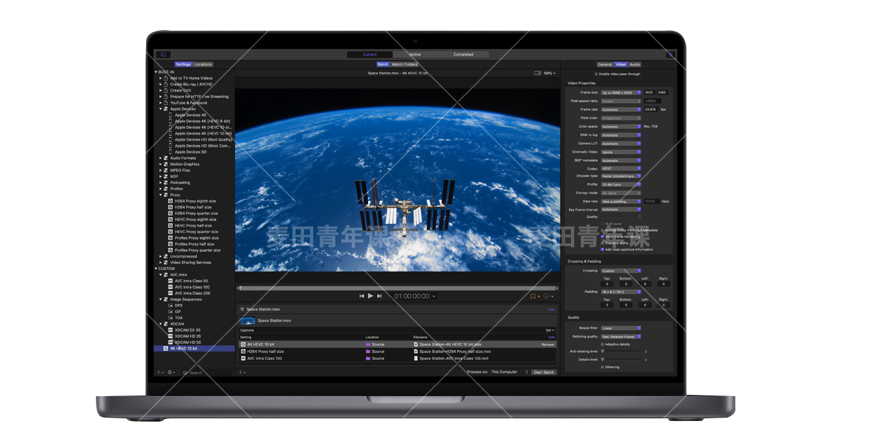Click the device icon beside Apple Devices 4K
The width and height of the screenshot is (875, 434).
[171, 115]
